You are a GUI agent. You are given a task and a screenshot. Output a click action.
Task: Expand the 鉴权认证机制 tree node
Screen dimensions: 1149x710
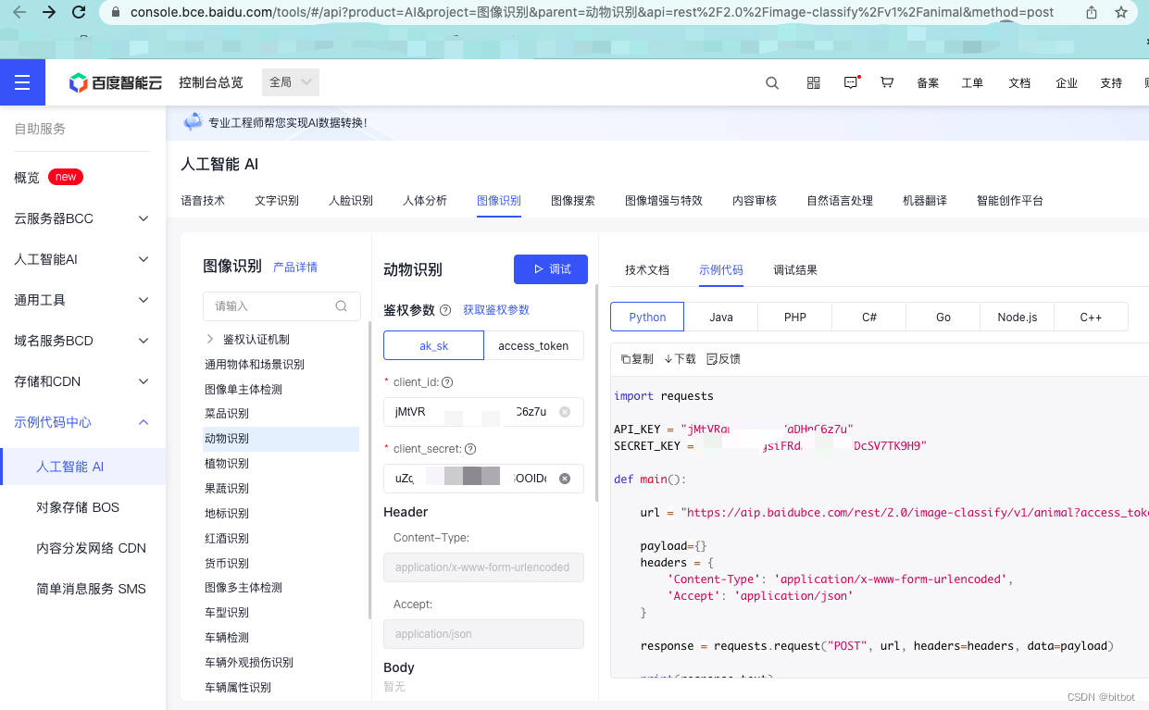[x=210, y=339]
